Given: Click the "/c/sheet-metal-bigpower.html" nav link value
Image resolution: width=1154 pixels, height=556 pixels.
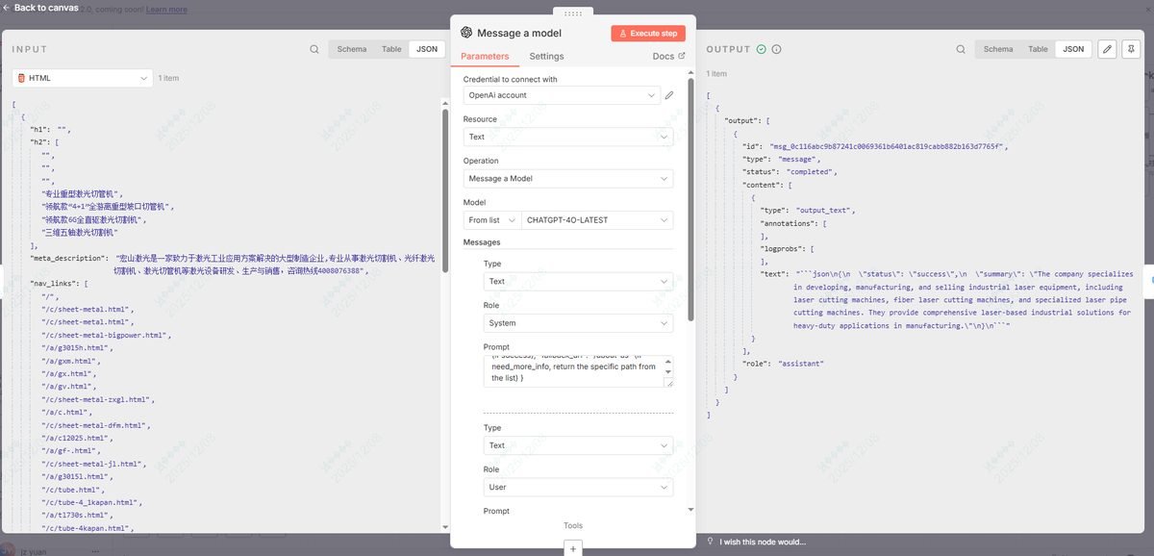Looking at the screenshot, I should point(107,335).
